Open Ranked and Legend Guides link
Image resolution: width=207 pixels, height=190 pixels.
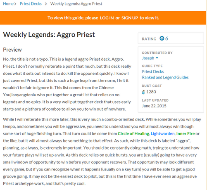pos(165,77)
